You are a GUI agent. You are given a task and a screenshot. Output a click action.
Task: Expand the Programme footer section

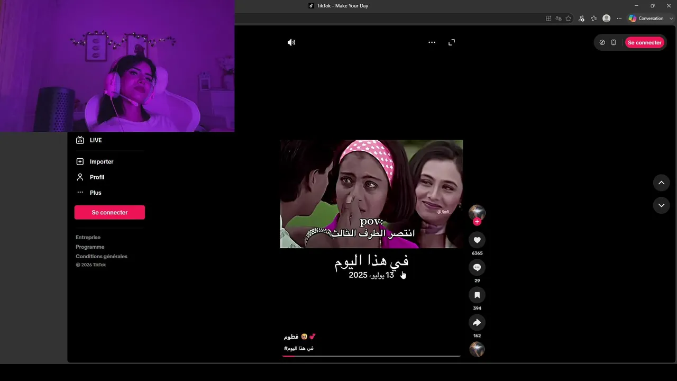point(90,247)
